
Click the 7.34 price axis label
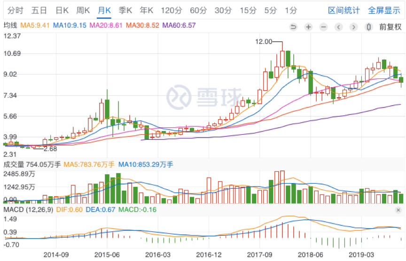pos(10,95)
